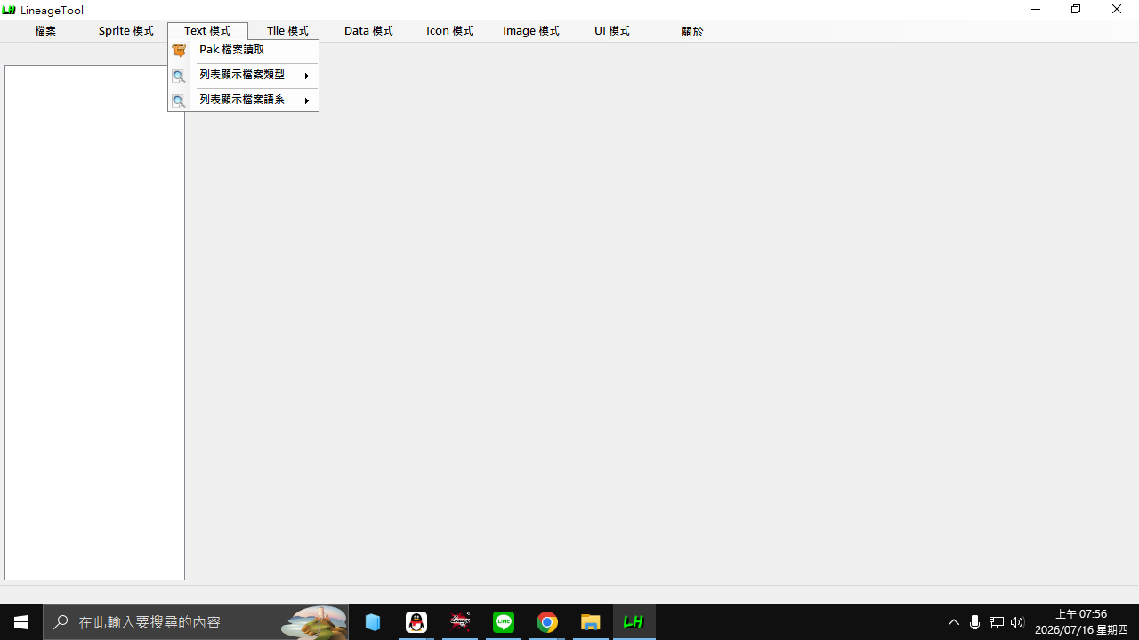The image size is (1139, 640).
Task: Open the blue app in the taskbar
Action: coord(373,622)
